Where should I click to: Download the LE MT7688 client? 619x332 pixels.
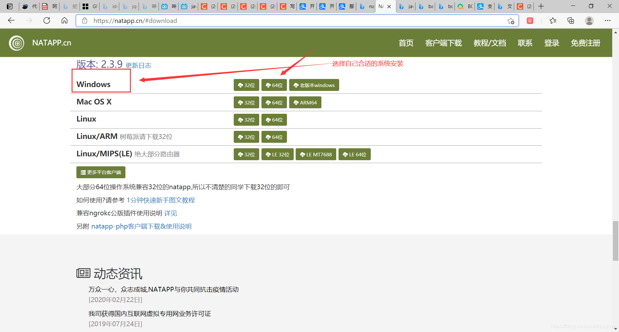(x=316, y=154)
